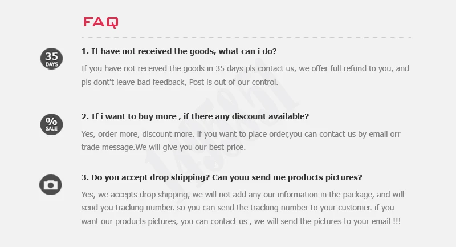Screen dimensions: 456x247
Task: Click the camera icon beside question 3
Action: coord(51,184)
